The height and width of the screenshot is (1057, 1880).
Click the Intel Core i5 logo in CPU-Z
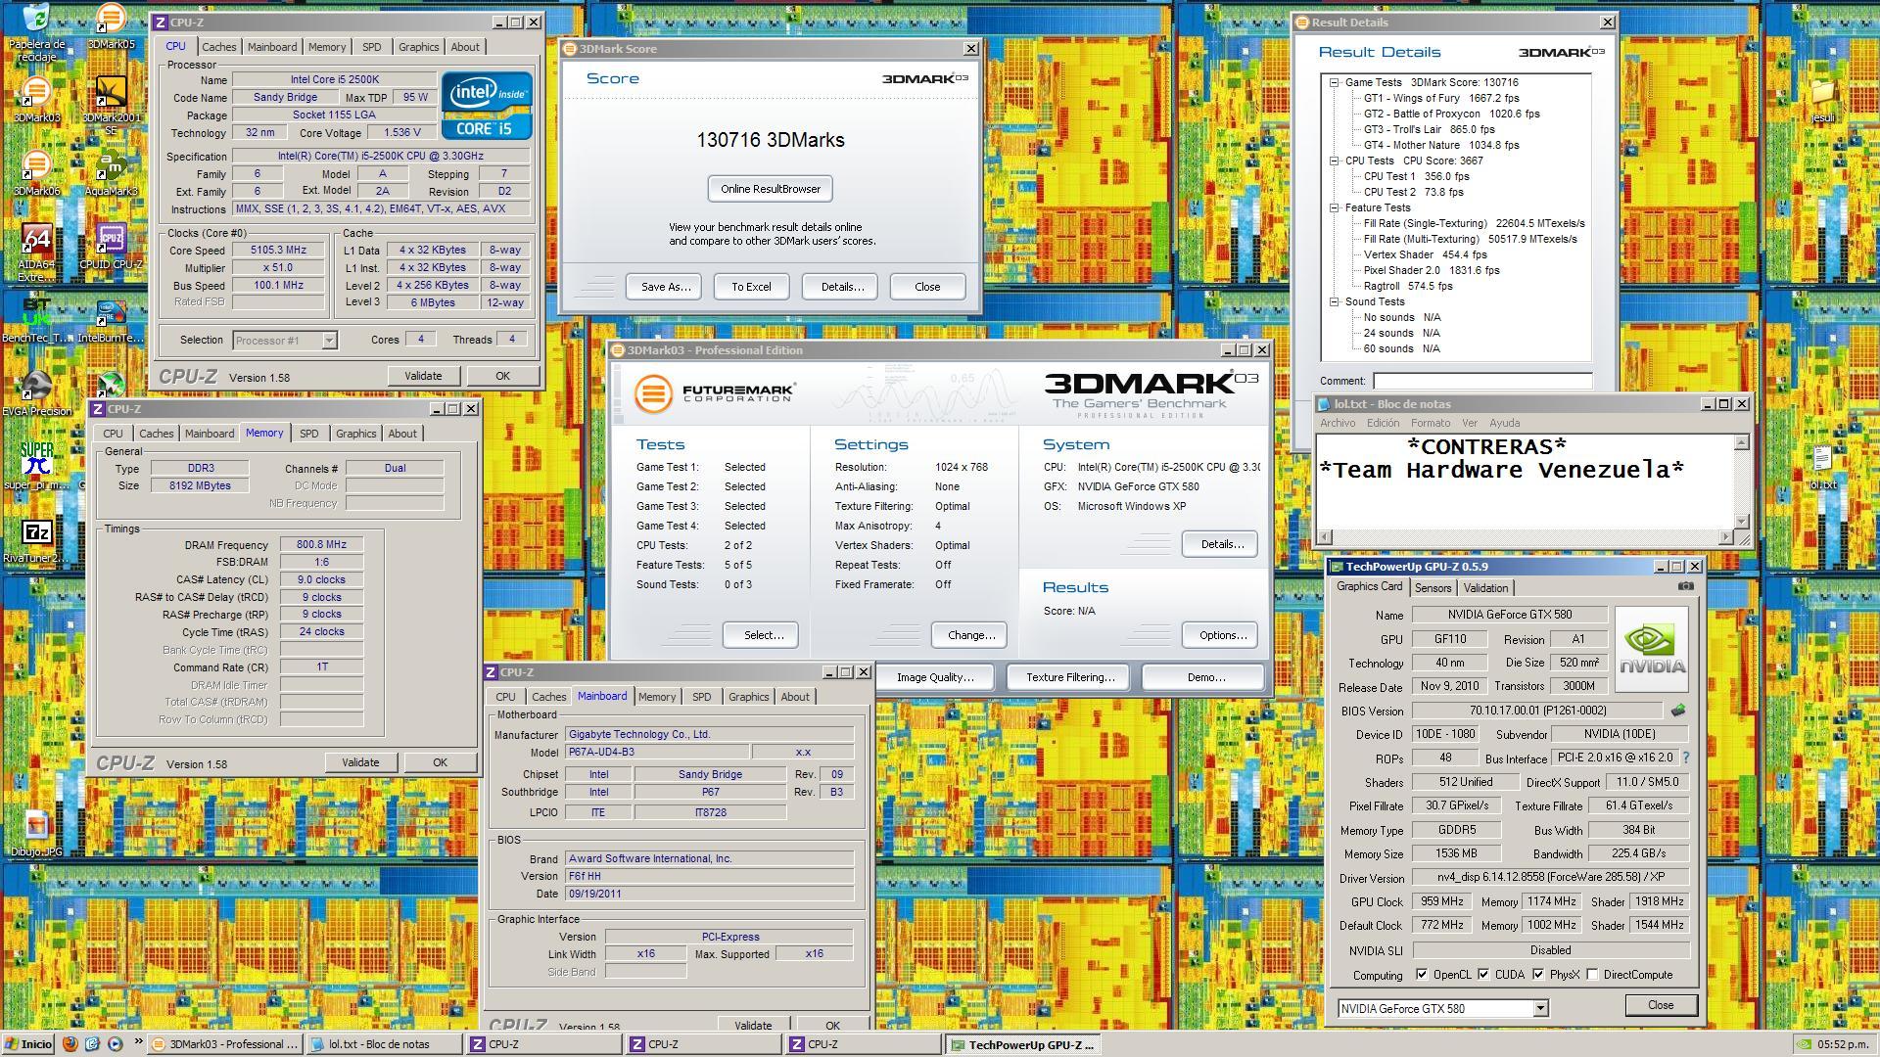click(487, 105)
